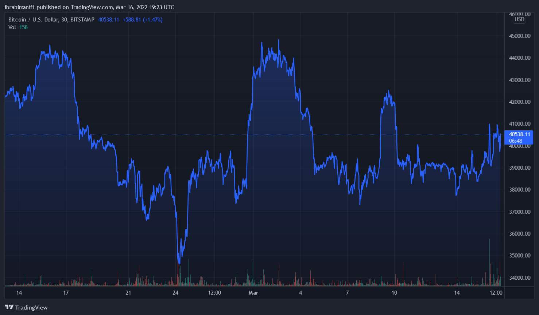This screenshot has height=315, width=539.
Task: Click the 10 date label on time axis
Action: [394, 293]
